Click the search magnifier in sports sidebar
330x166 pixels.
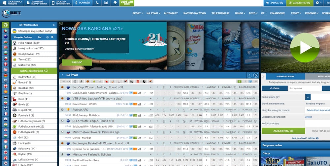[x=52, y=37]
